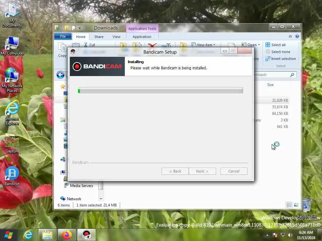
Task: Minimize the Bandicam Setup window
Action: [x=225, y=51]
